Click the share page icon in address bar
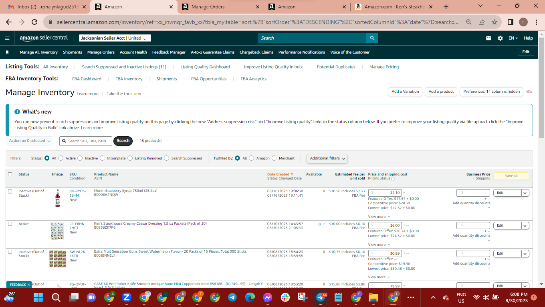The height and width of the screenshot is (307, 545). pyautogui.click(x=482, y=22)
